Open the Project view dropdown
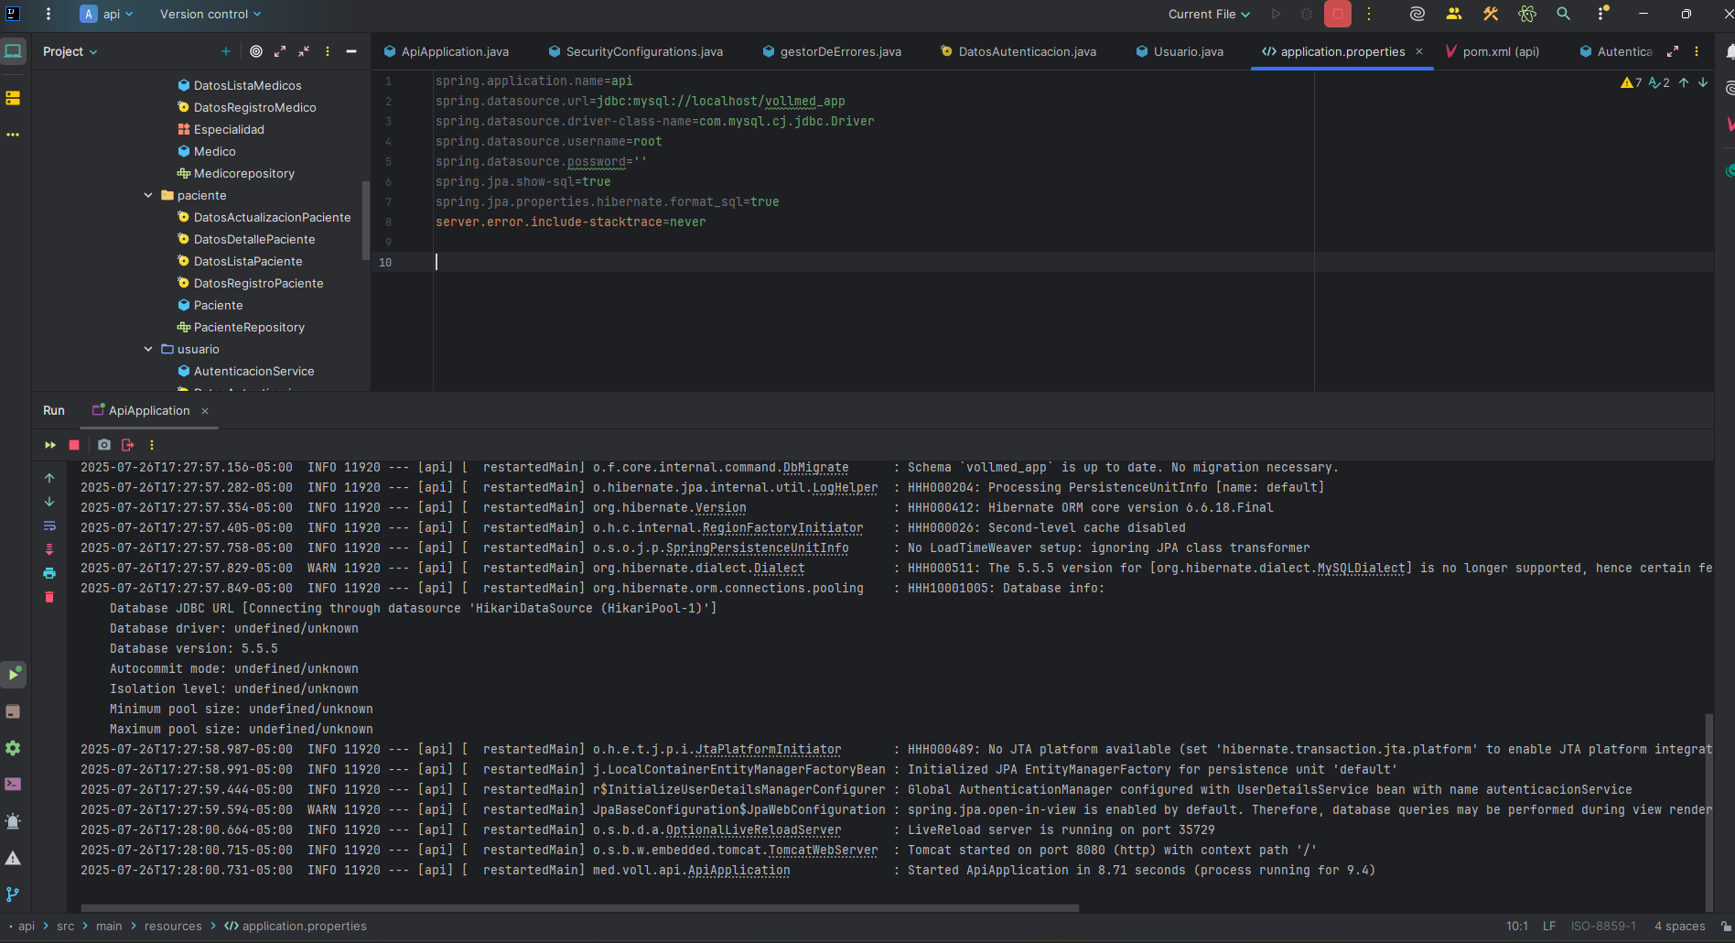The height and width of the screenshot is (943, 1735). pyautogui.click(x=70, y=51)
